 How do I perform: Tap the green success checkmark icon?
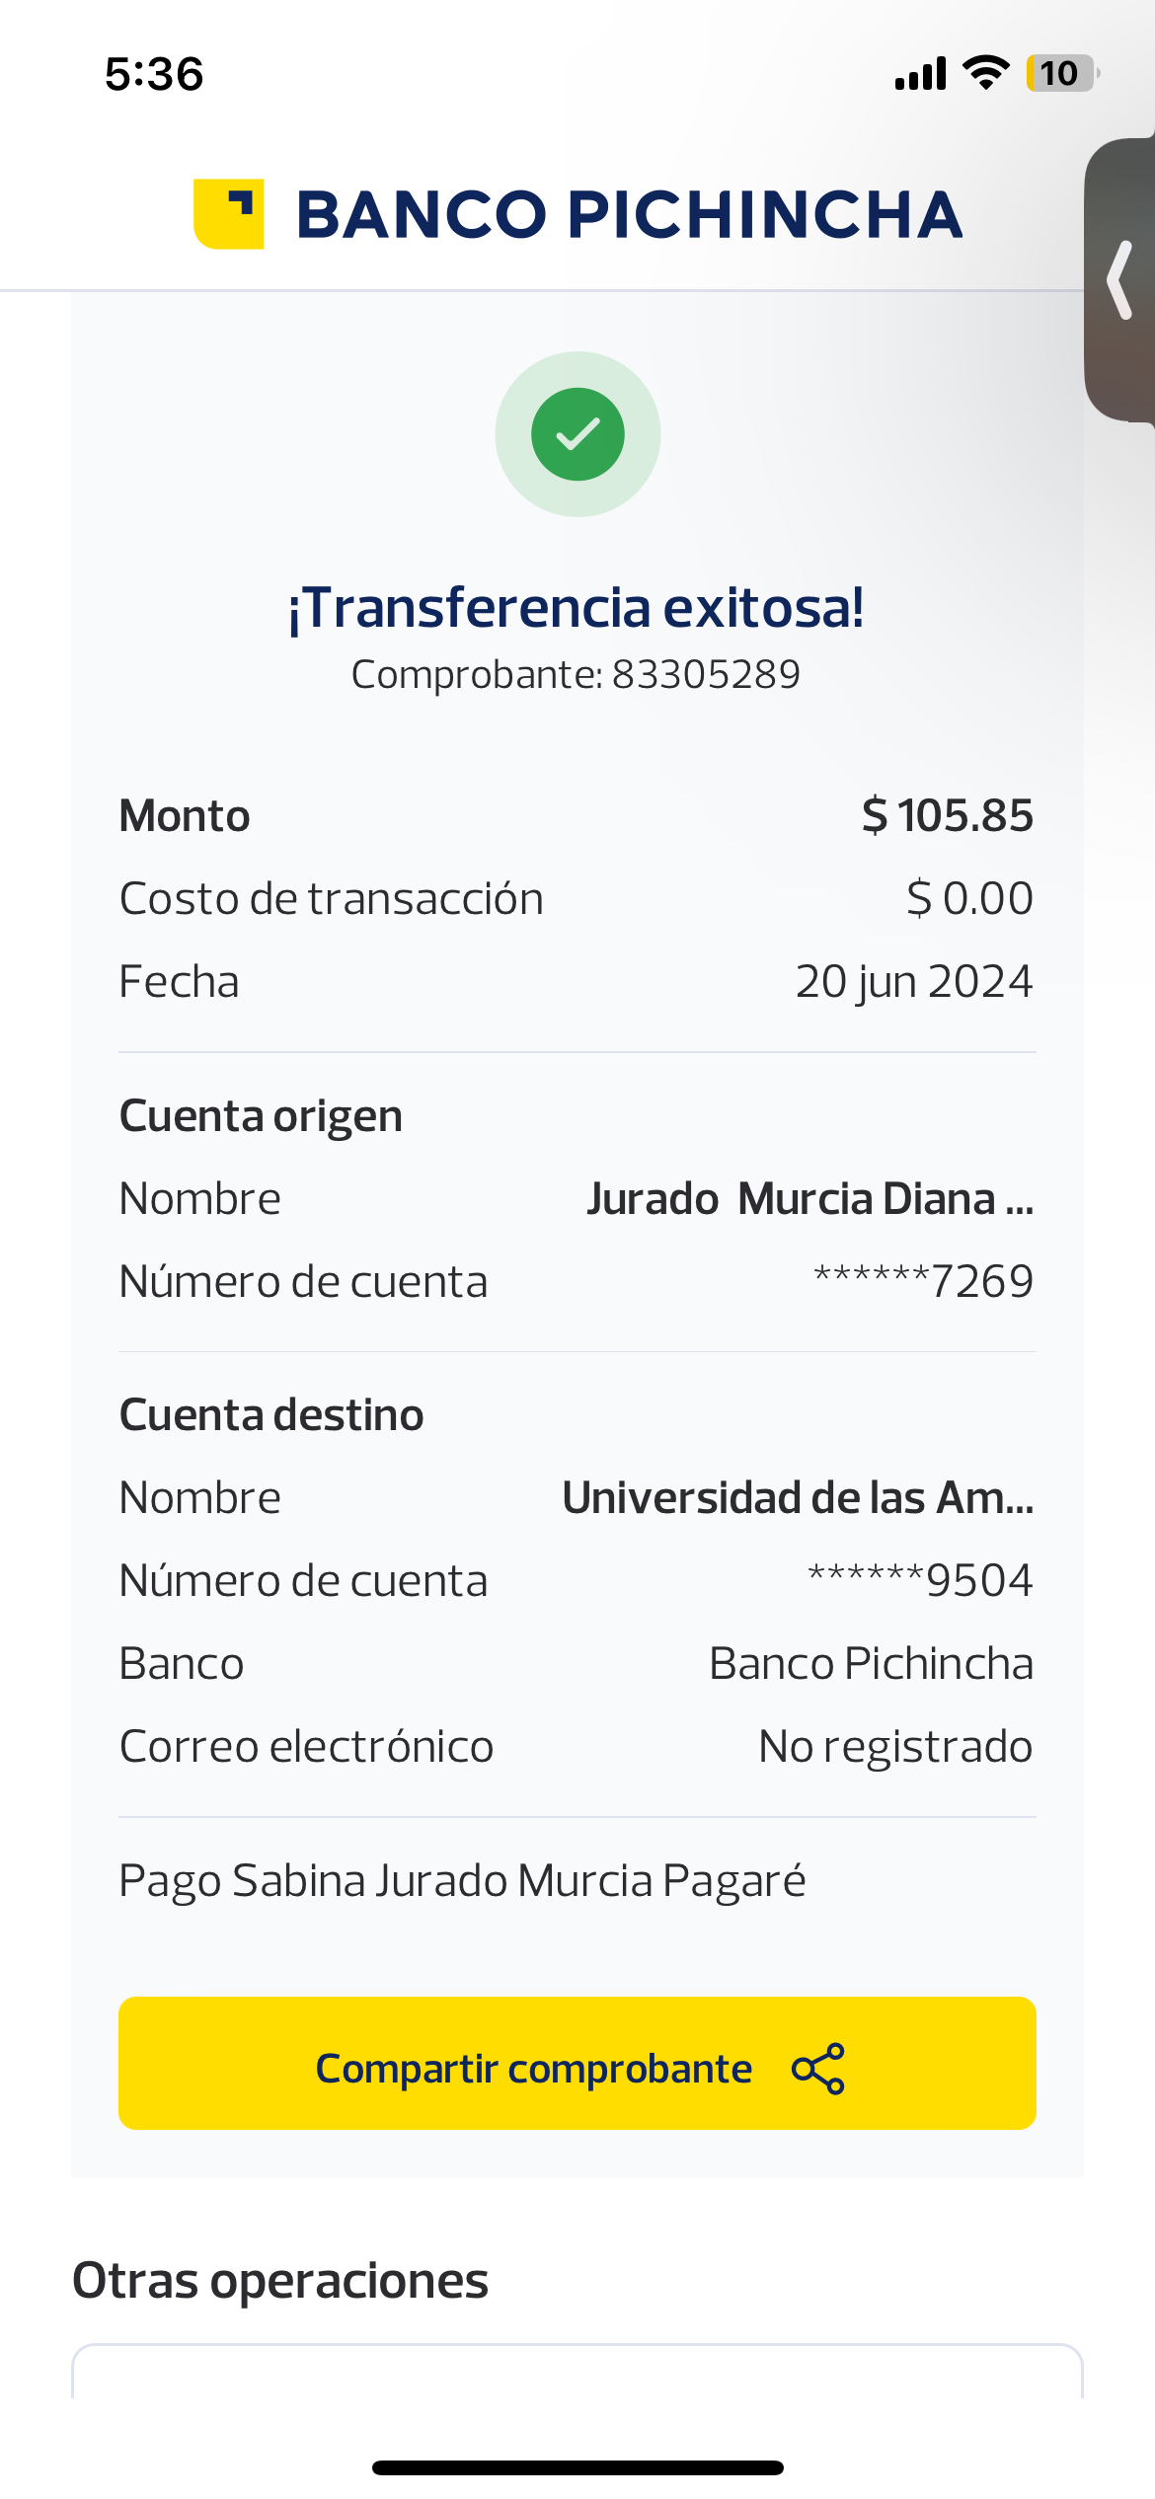coord(577,434)
